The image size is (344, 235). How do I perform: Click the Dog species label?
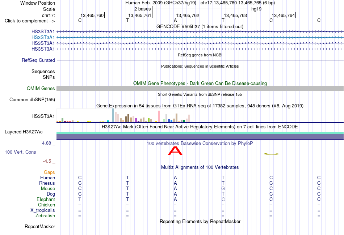pos(51,194)
